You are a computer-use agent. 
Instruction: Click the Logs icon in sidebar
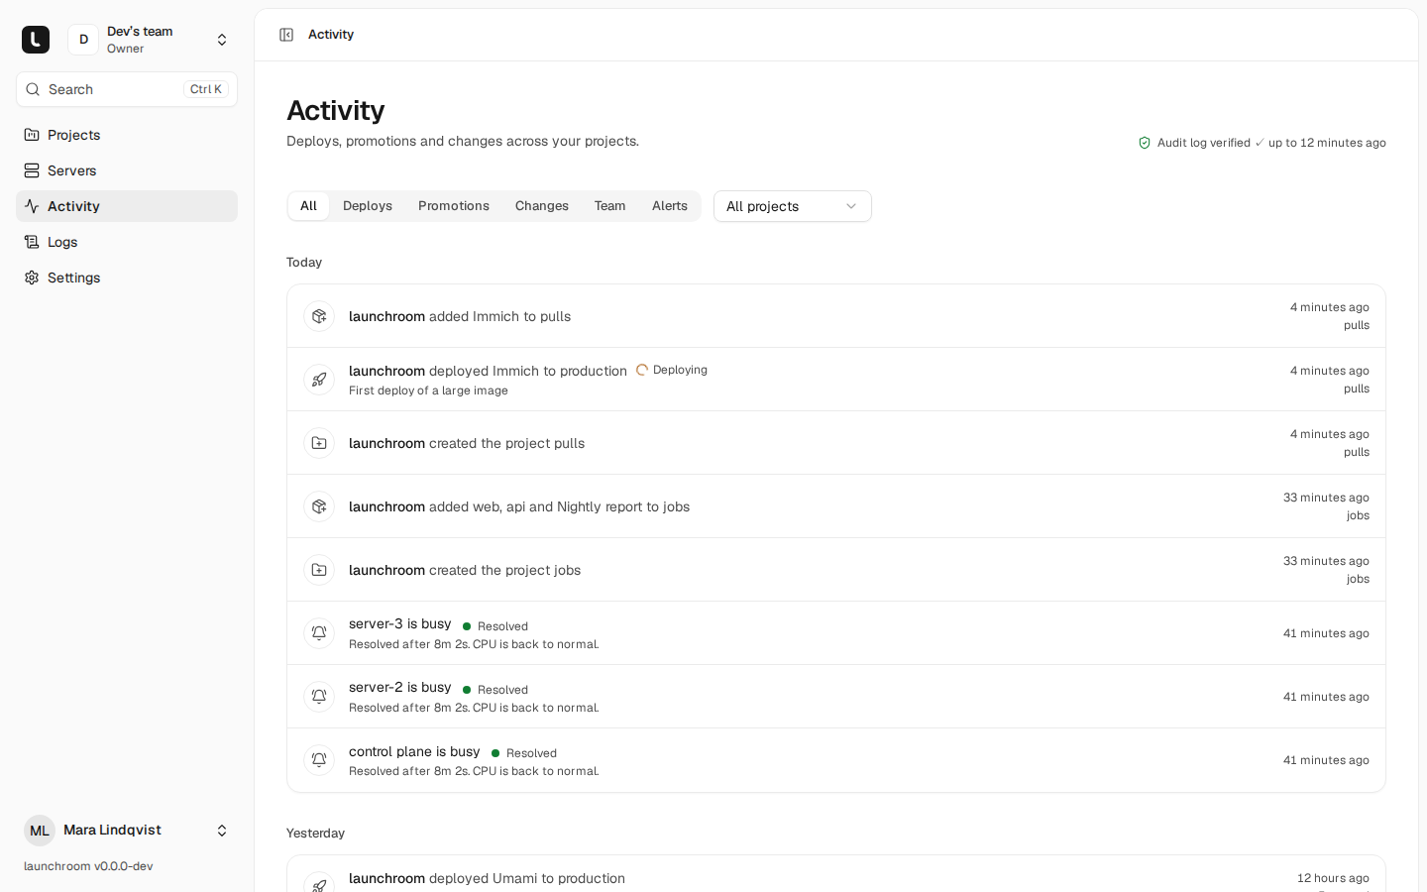[x=32, y=242]
